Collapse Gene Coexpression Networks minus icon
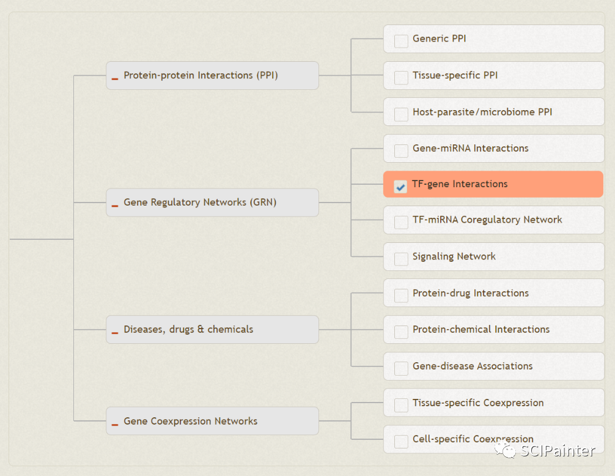 tap(115, 424)
